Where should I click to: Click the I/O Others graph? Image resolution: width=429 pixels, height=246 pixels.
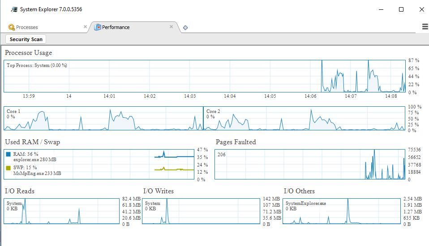point(342,211)
